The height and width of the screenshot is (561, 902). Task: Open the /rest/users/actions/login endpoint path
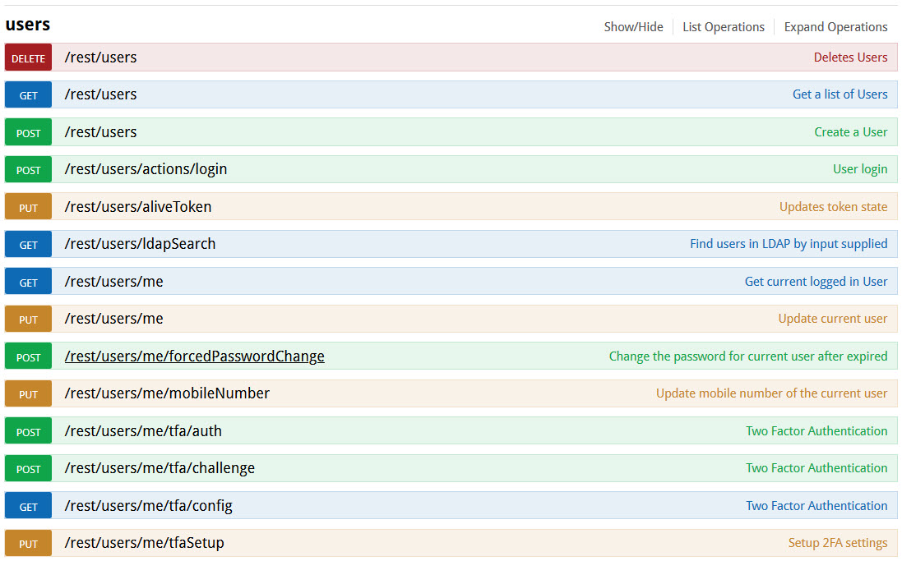click(x=146, y=169)
